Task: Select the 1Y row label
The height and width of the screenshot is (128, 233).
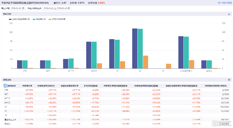Action: [x=6, y=107]
